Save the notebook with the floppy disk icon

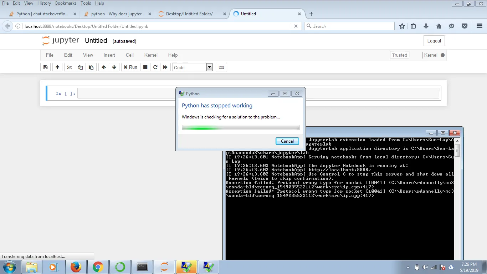[x=45, y=67]
